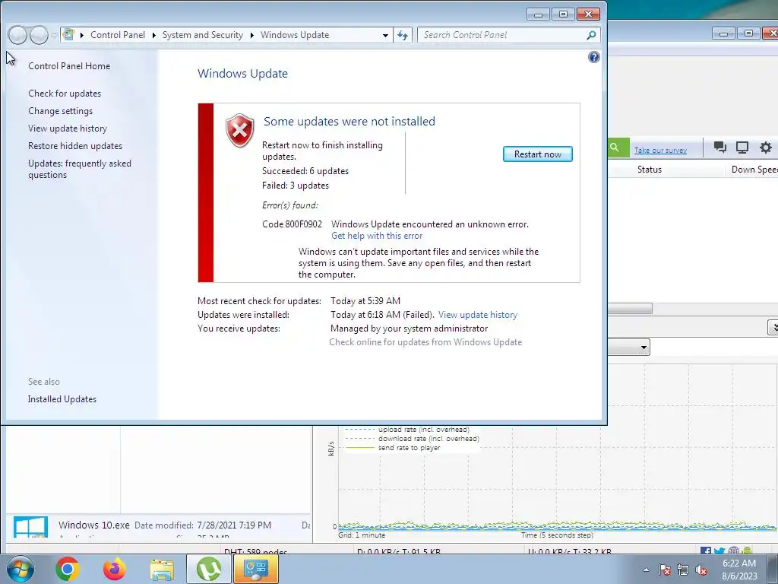The height and width of the screenshot is (584, 778).
Task: Click the muted volume tray icon
Action: coord(701,570)
